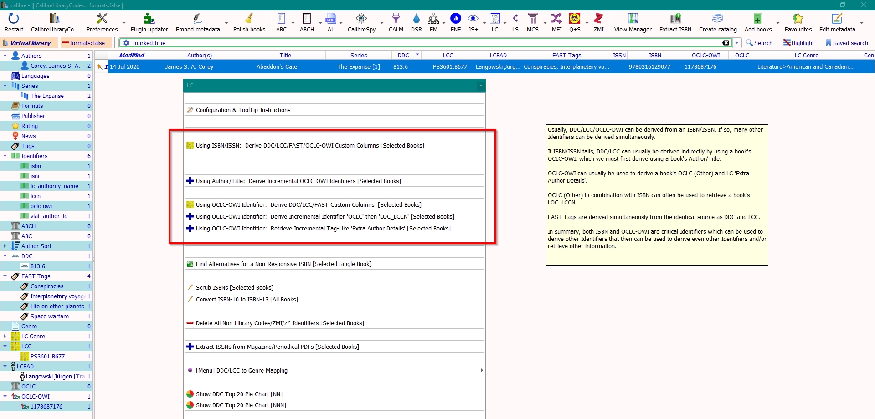Collapse the Authors tree node
Viewport: 875px width, 419px height.
click(x=5, y=56)
